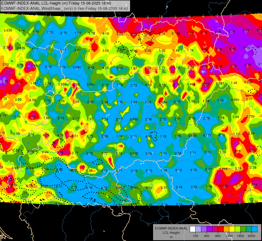Click the wind shear value 3.94

tap(236, 117)
